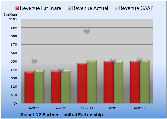Select the green actual bar for 9-2011

66,87
